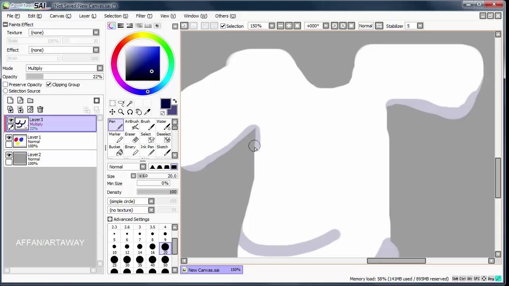Toggle the box under Layer1's eye icon
Image resolution: width=509 pixels, height=286 pixels.
(9, 145)
